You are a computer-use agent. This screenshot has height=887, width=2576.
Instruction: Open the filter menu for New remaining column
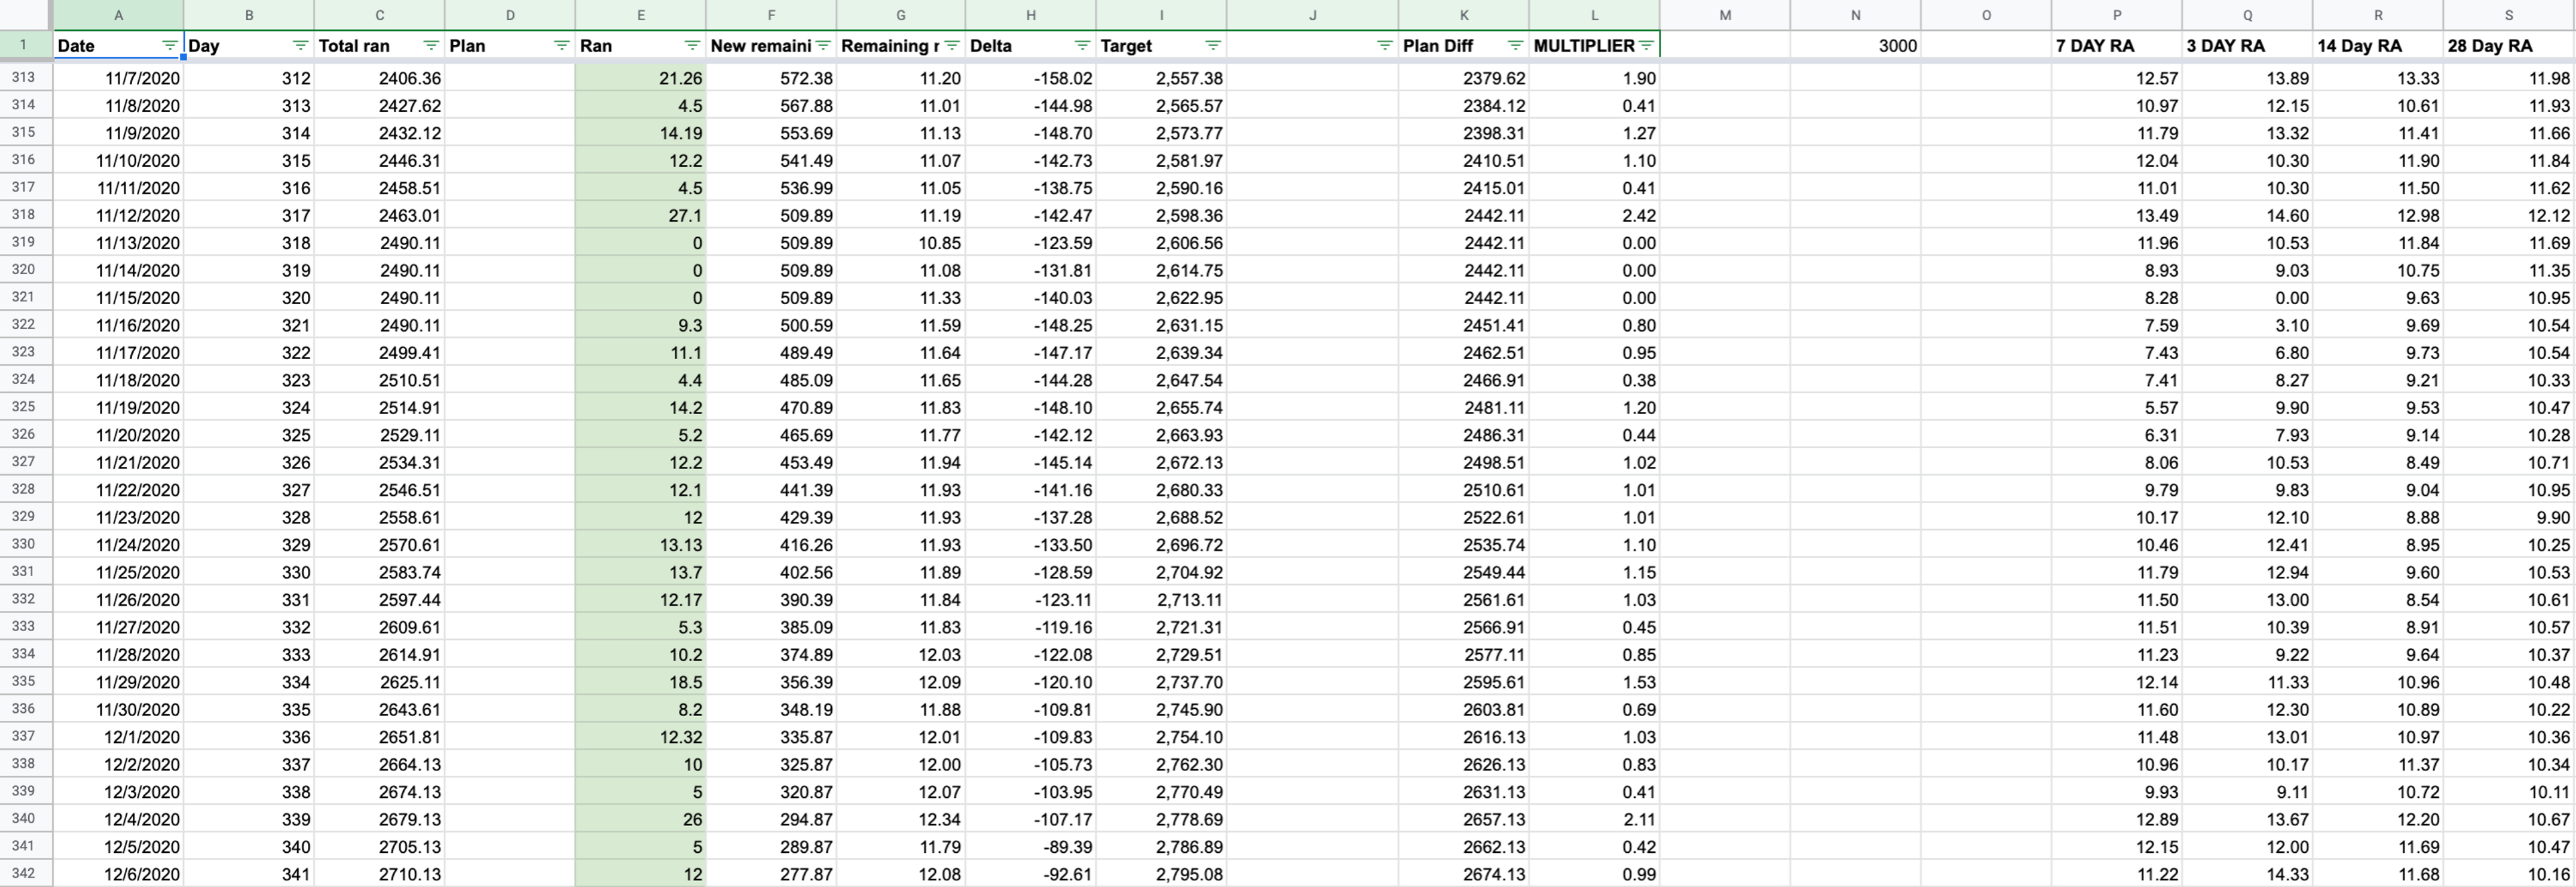tap(823, 46)
